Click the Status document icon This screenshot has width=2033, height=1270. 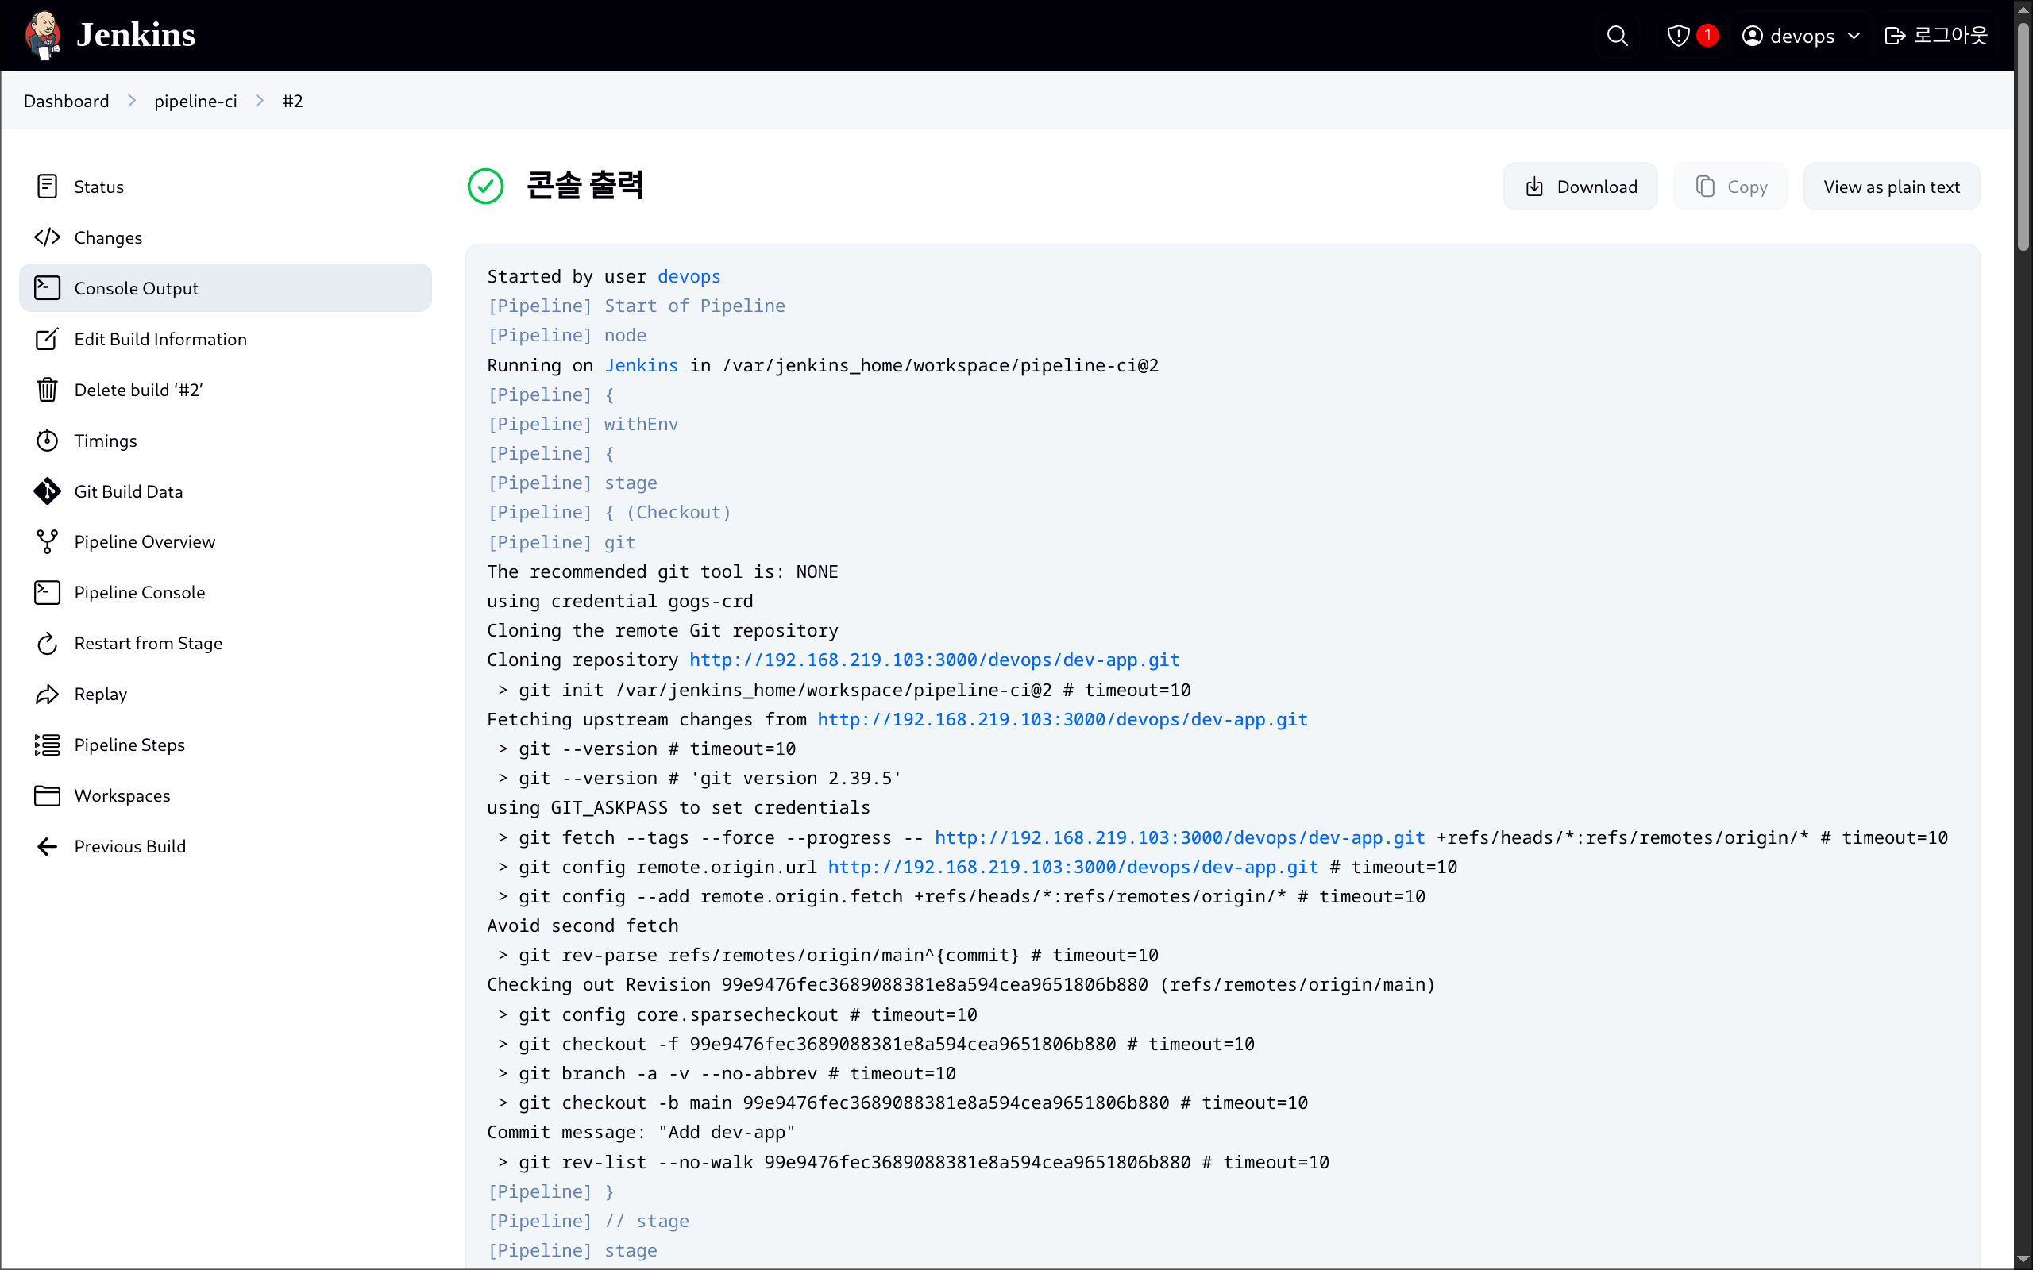click(x=47, y=187)
